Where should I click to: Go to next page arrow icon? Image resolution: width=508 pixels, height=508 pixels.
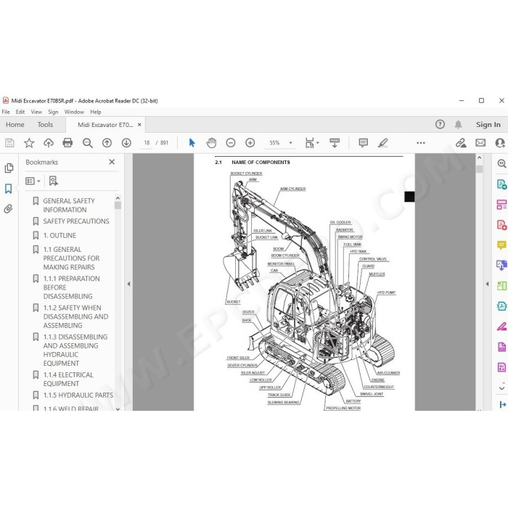click(126, 143)
